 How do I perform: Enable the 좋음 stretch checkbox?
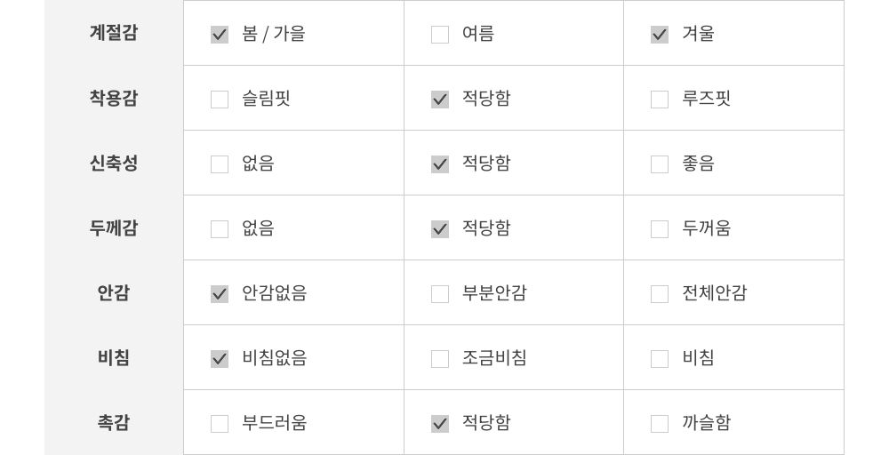click(x=660, y=164)
